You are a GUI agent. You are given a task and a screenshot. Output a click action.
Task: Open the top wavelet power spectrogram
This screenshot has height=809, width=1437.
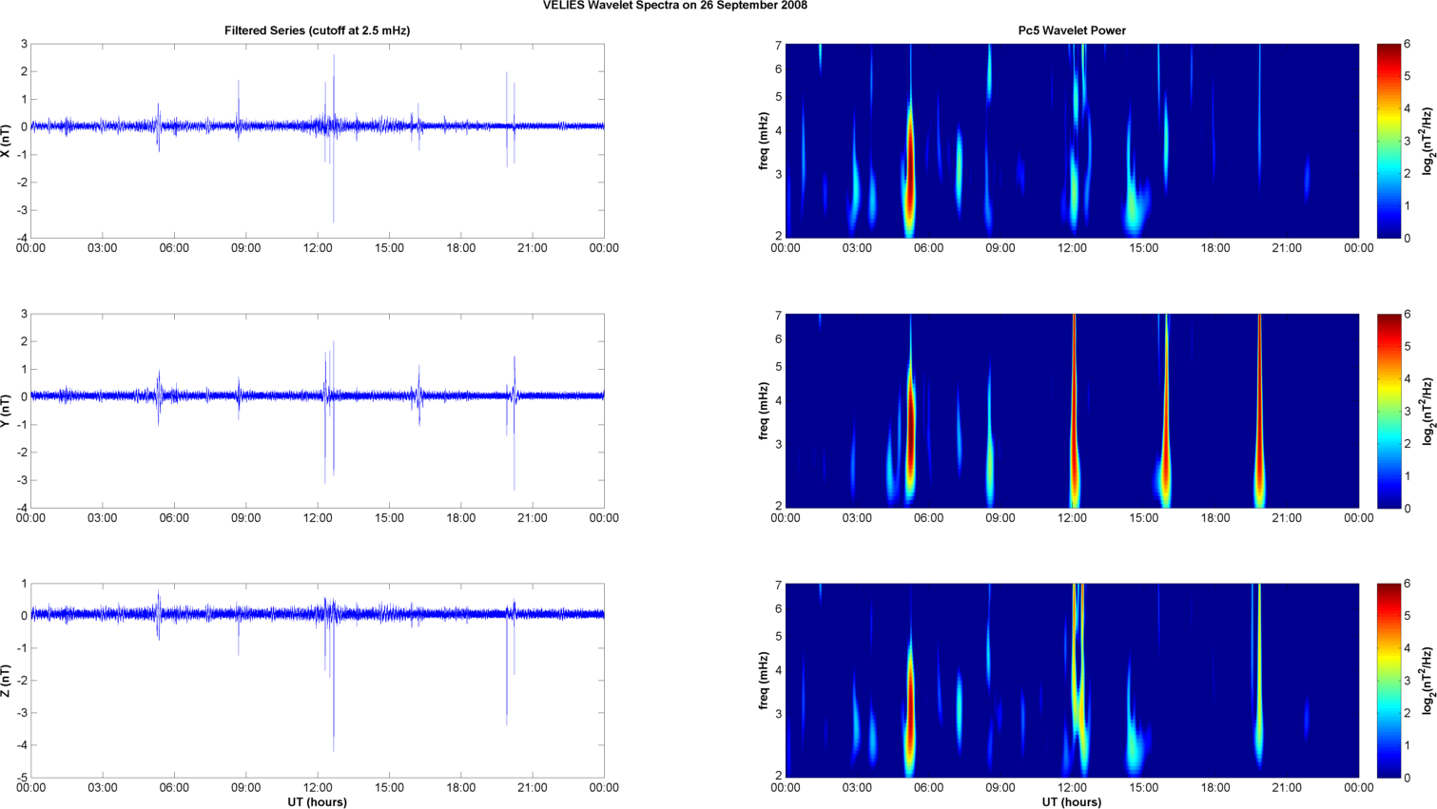(x=1072, y=141)
